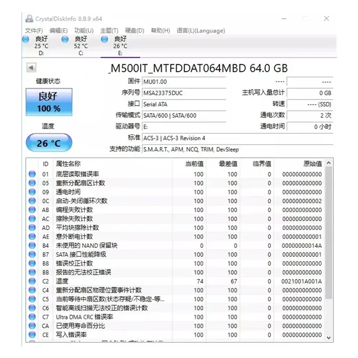This screenshot has width=358, height=358.
Task: Click the status orb for attribute 0C
Action: point(32,200)
